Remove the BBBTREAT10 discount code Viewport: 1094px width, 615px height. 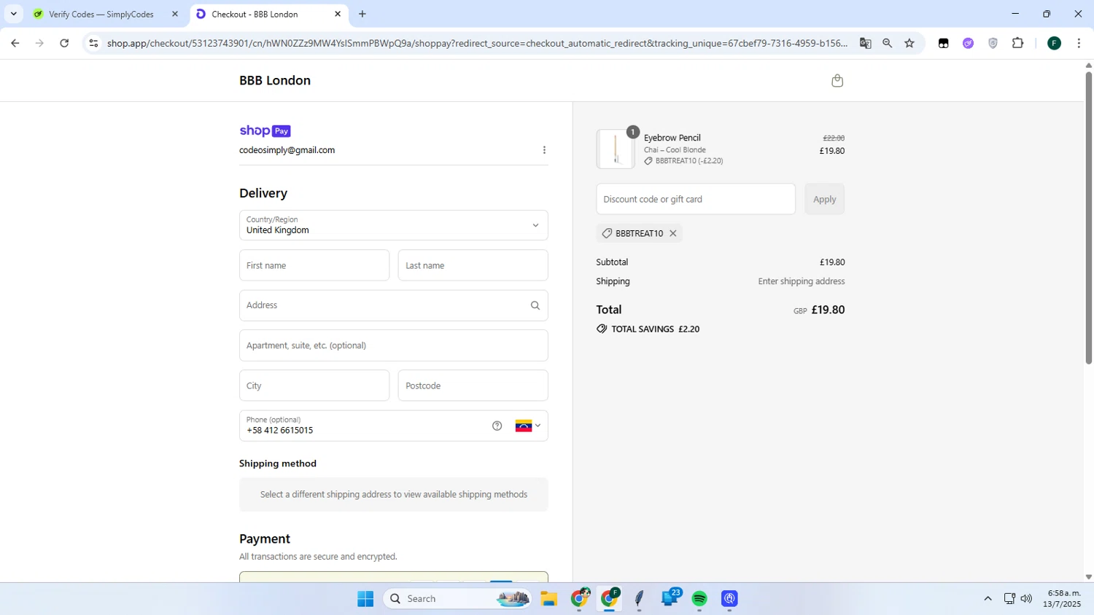coord(673,233)
